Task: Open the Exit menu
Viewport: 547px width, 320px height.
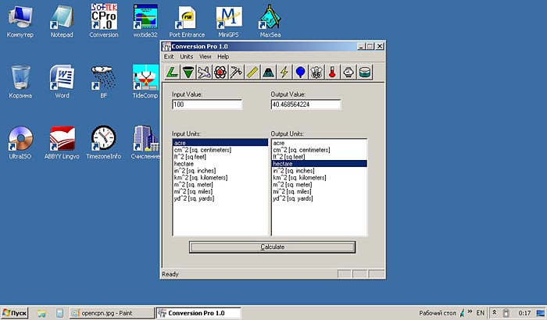Action: tap(169, 56)
